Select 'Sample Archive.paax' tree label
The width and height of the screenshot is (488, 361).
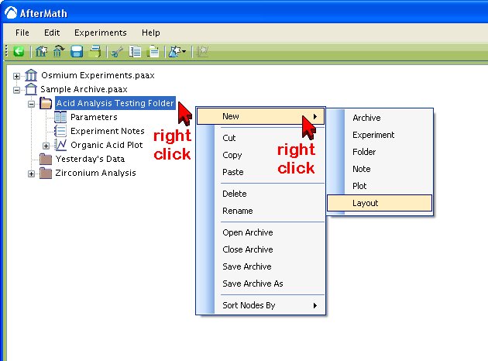click(x=84, y=89)
